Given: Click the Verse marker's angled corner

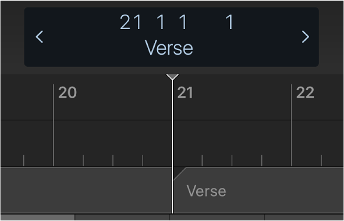Looking at the screenshot, I should click(179, 173).
